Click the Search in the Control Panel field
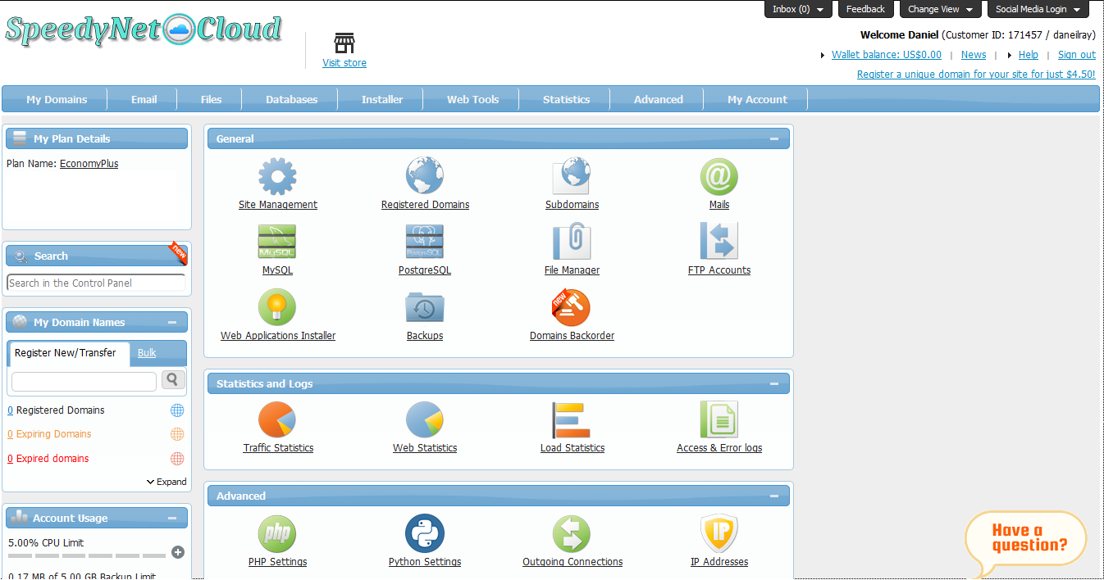1104x580 pixels. pyautogui.click(x=96, y=283)
